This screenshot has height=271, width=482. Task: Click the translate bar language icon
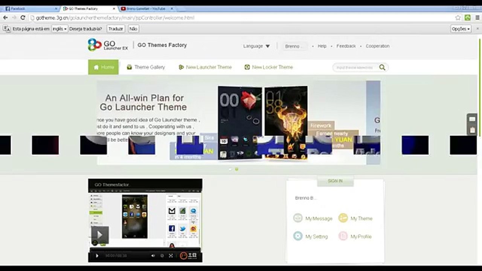pyautogui.click(x=6, y=29)
